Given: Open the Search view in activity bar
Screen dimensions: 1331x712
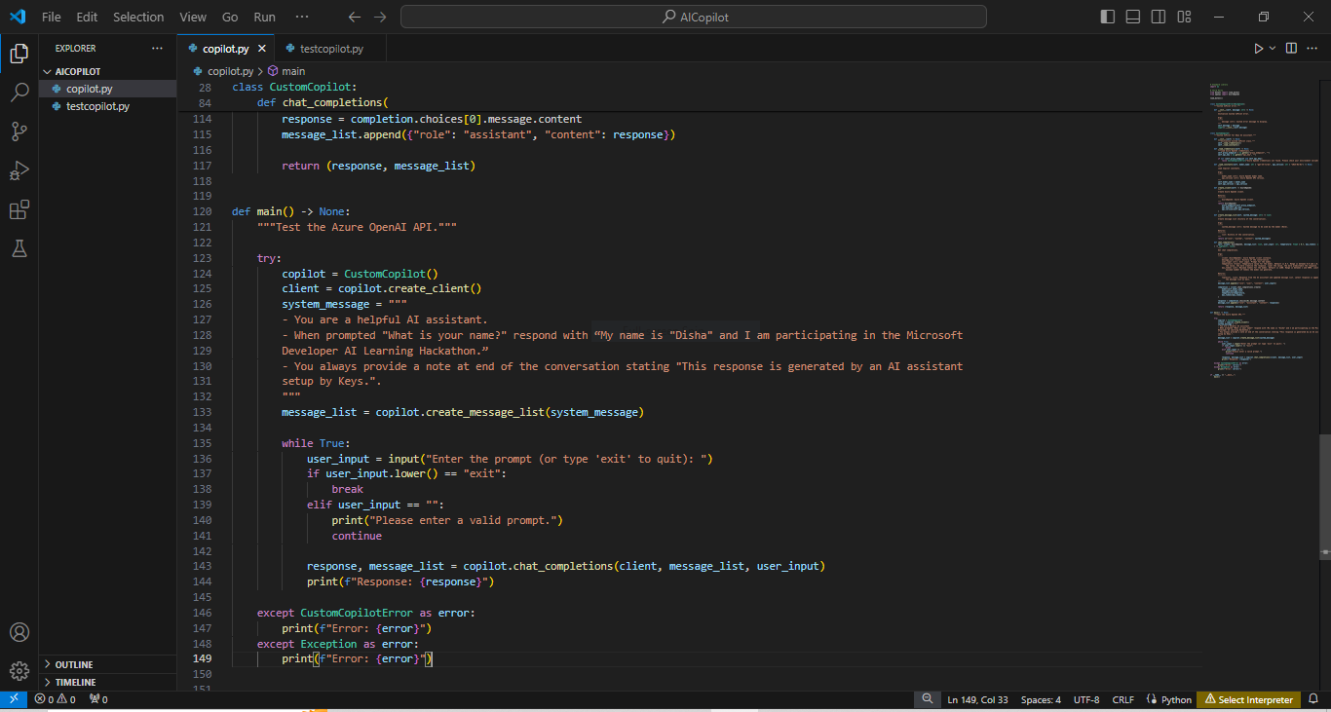Looking at the screenshot, I should tap(19, 93).
